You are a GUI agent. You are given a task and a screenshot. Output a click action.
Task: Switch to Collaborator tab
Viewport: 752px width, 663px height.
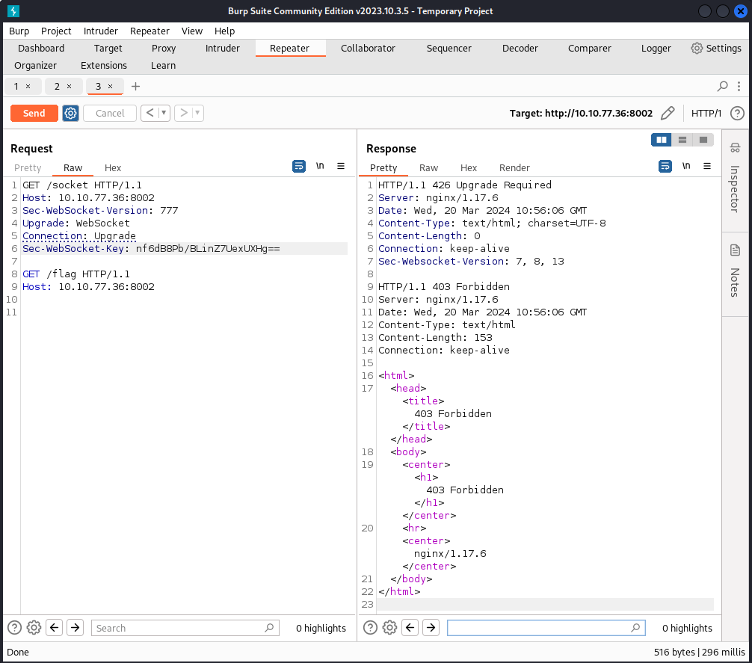(x=368, y=49)
